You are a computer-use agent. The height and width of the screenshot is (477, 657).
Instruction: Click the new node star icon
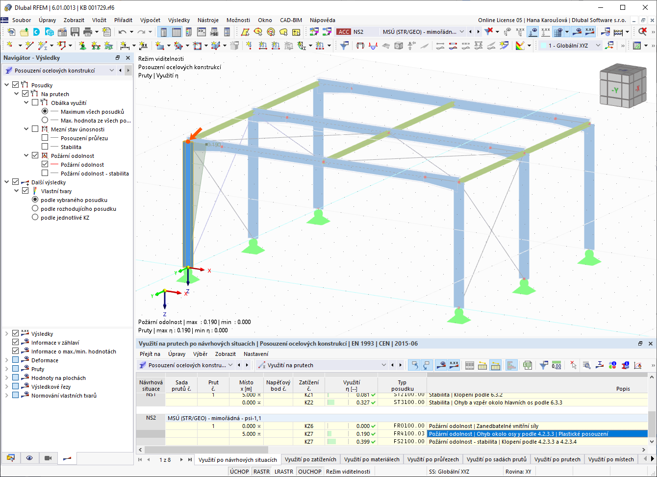tap(10, 46)
